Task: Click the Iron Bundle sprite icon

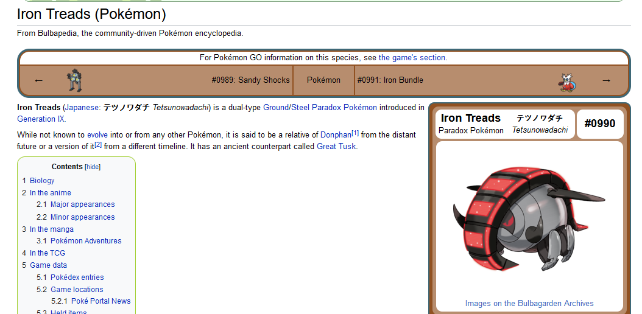Action: [568, 82]
